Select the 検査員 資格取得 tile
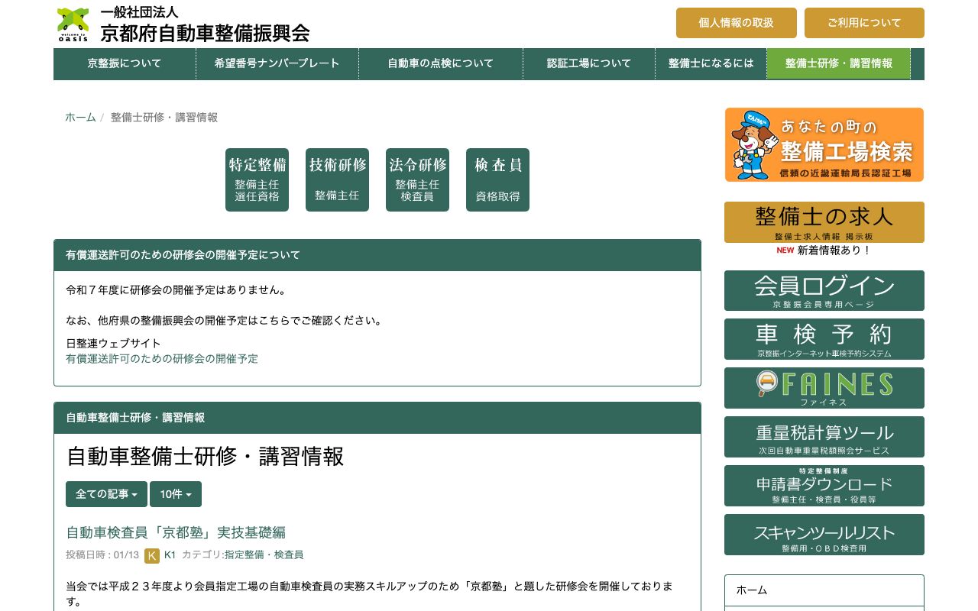 pos(497,179)
